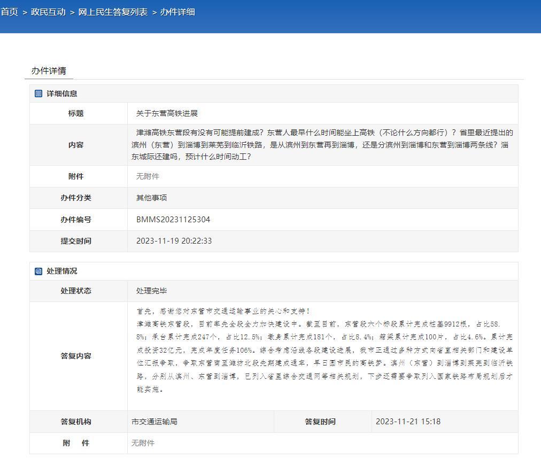The width and height of the screenshot is (541, 459).
Task: Select the 办件详情 tab heading
Action: [49, 71]
